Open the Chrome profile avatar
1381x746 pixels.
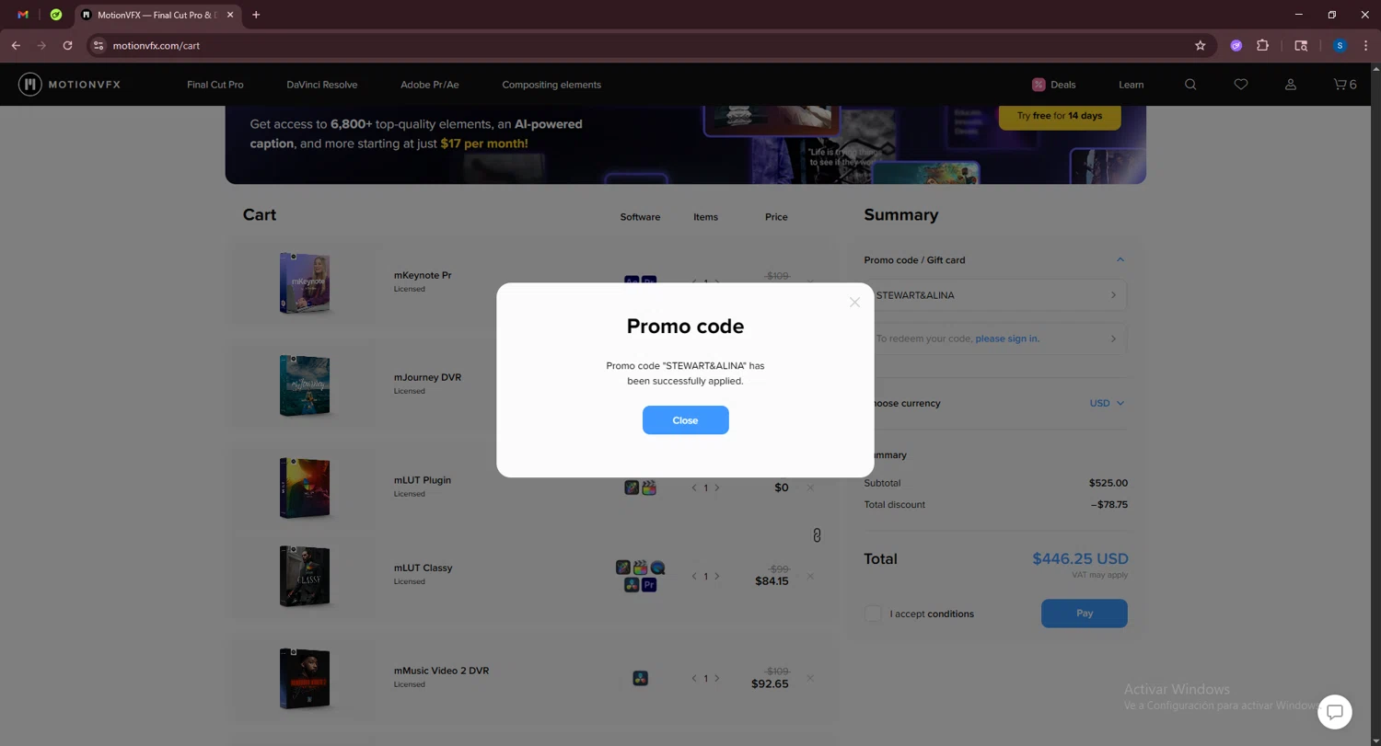1340,45
